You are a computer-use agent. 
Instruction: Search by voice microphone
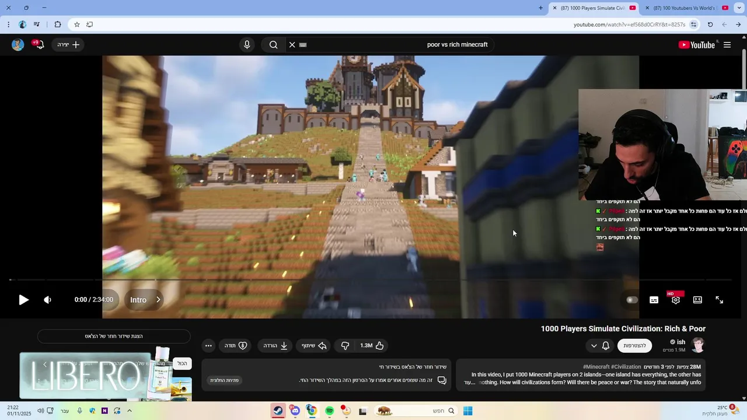tap(247, 45)
